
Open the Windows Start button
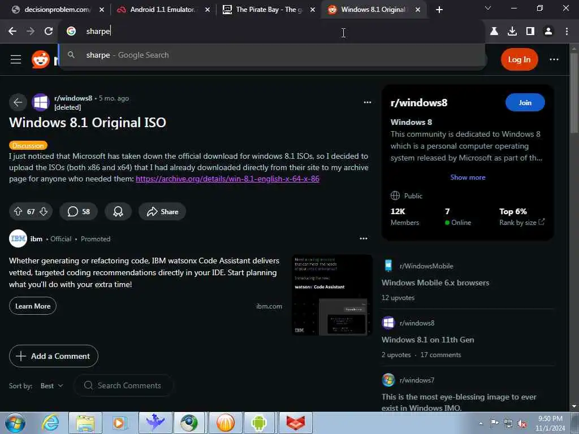point(15,423)
